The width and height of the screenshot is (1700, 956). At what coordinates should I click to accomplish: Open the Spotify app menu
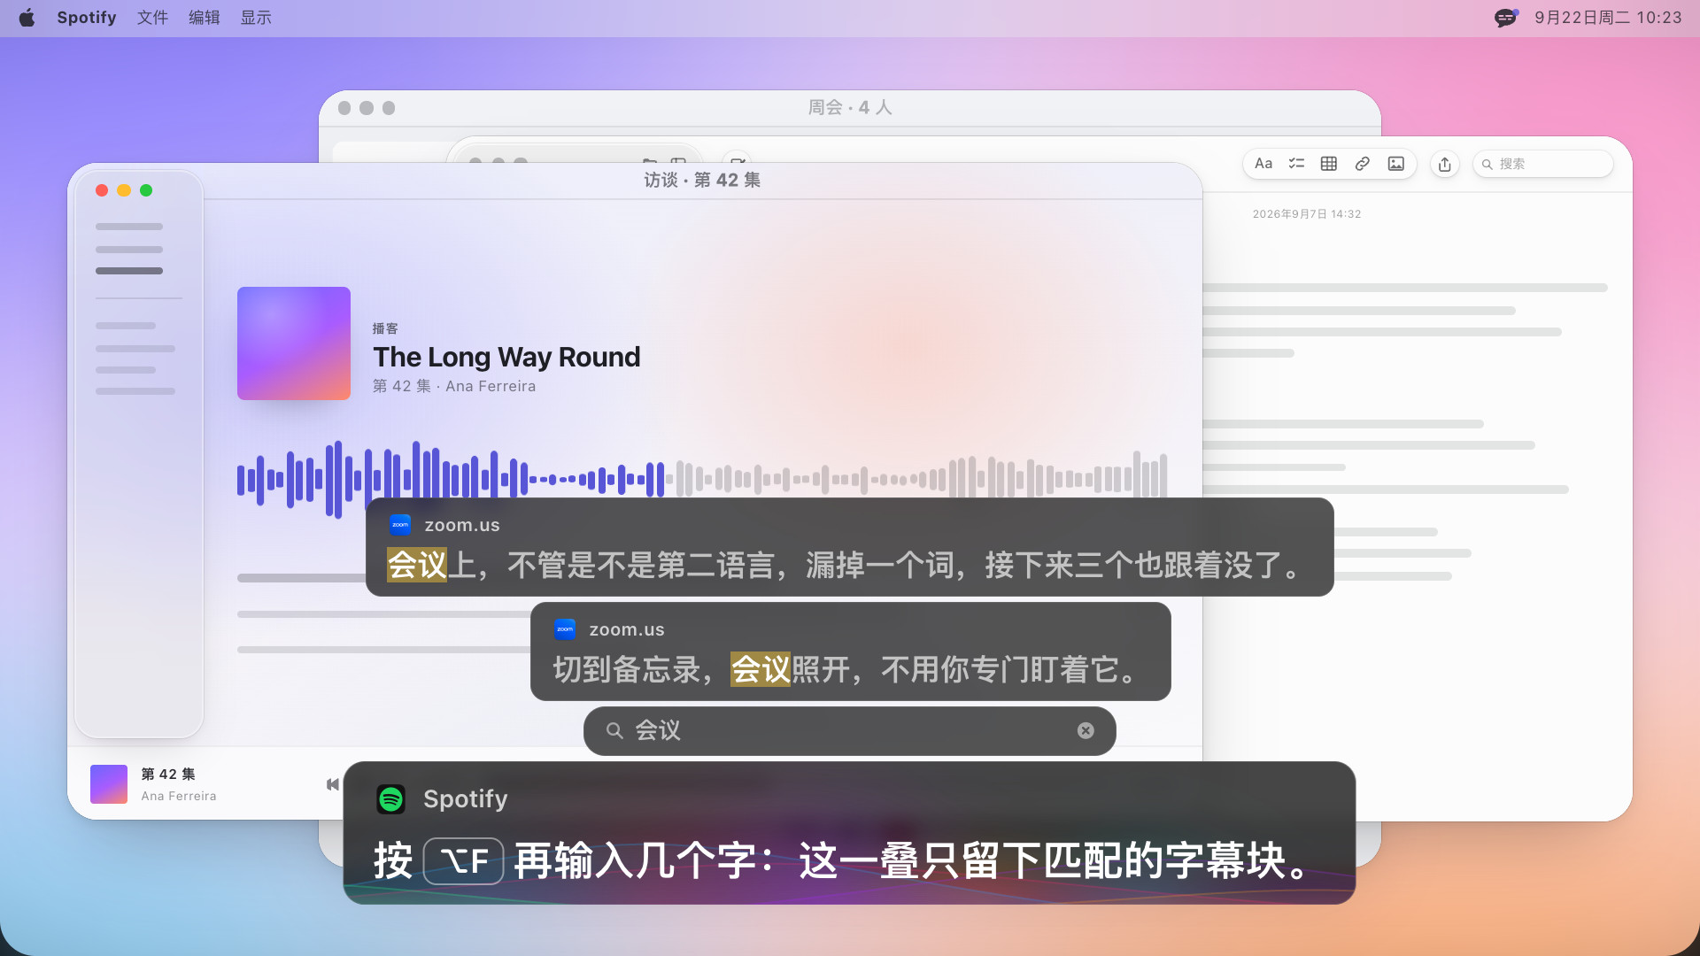tap(87, 18)
